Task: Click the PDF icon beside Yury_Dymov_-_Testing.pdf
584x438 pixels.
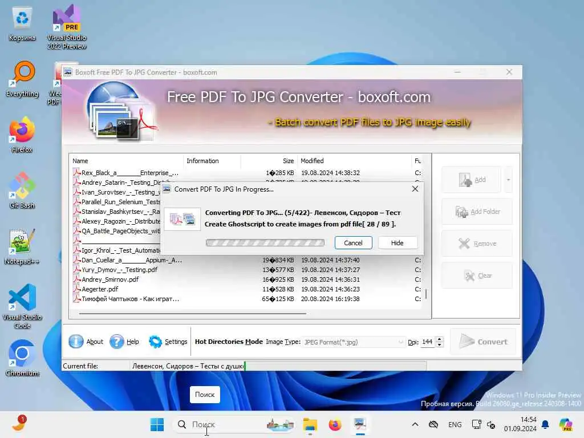Action: coord(77,270)
